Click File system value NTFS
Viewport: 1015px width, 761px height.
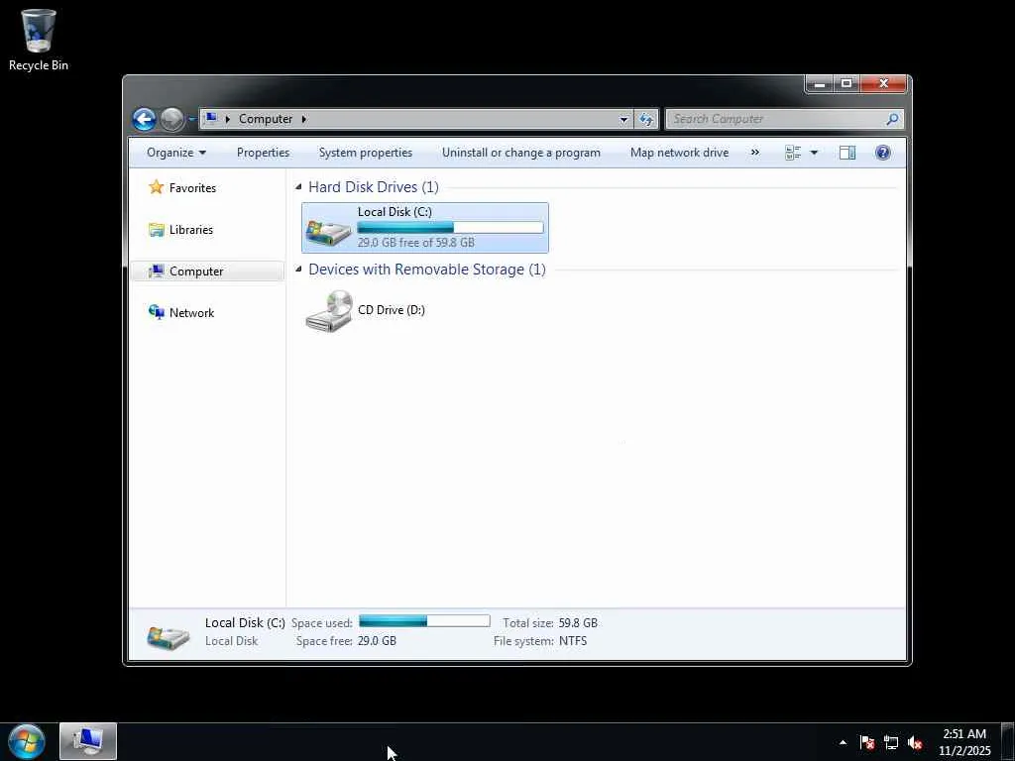pyautogui.click(x=573, y=641)
